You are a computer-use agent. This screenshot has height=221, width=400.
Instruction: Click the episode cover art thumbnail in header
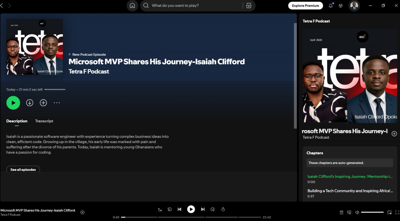click(x=35, y=47)
